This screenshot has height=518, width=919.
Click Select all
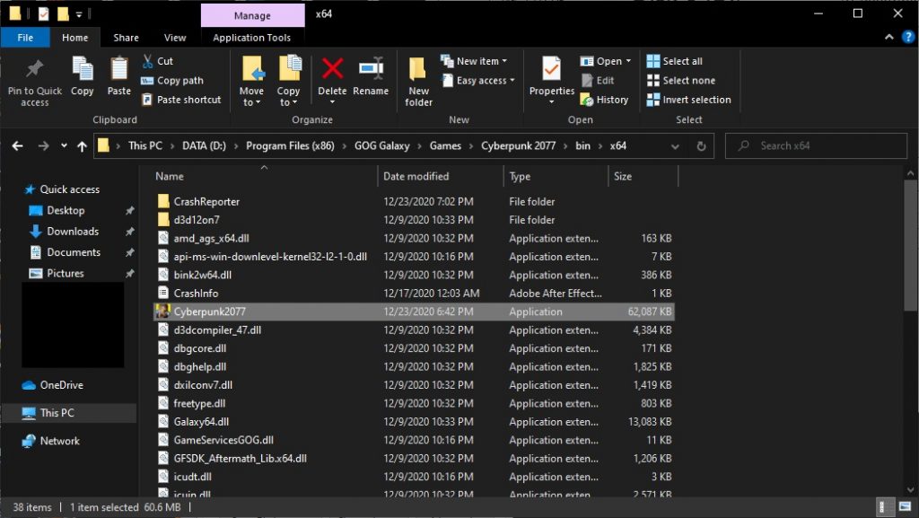[675, 61]
